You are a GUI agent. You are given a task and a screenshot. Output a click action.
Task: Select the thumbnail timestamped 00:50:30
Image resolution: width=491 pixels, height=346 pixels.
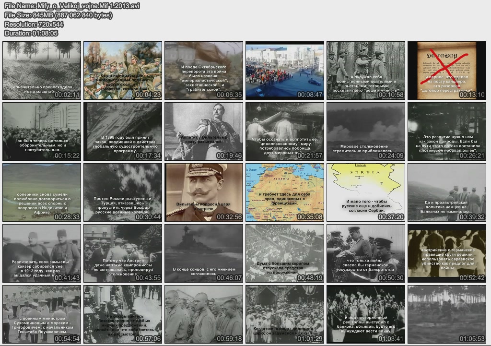pyautogui.click(x=365, y=253)
